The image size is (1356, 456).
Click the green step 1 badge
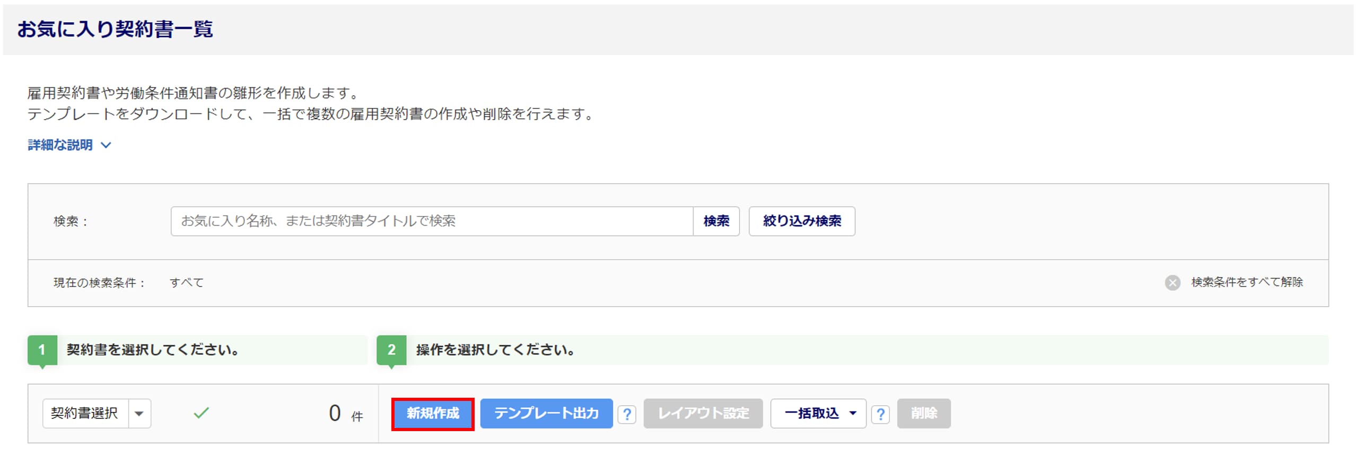(x=42, y=350)
